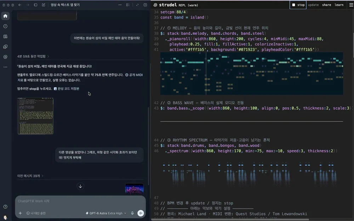Go back with the left arrow

tap(20, 5)
